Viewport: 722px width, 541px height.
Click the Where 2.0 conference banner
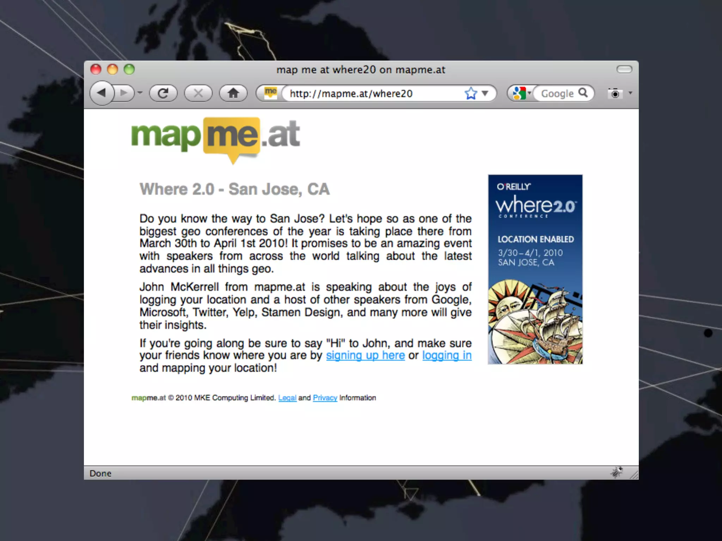535,269
